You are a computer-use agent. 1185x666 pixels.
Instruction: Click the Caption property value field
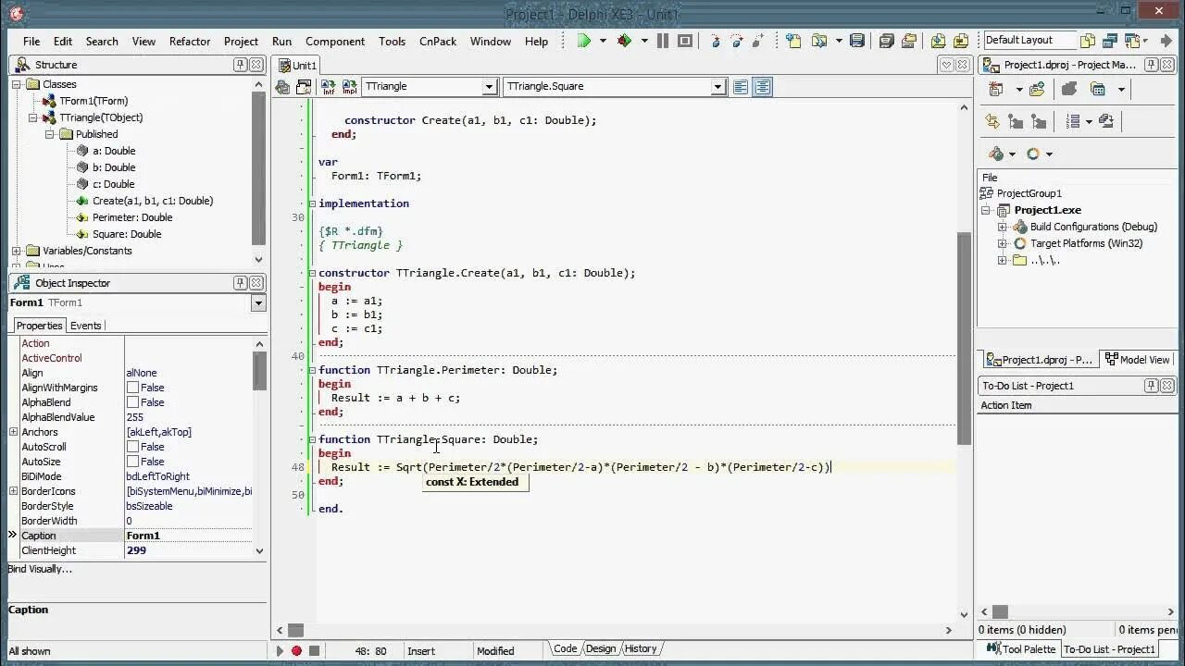188,536
